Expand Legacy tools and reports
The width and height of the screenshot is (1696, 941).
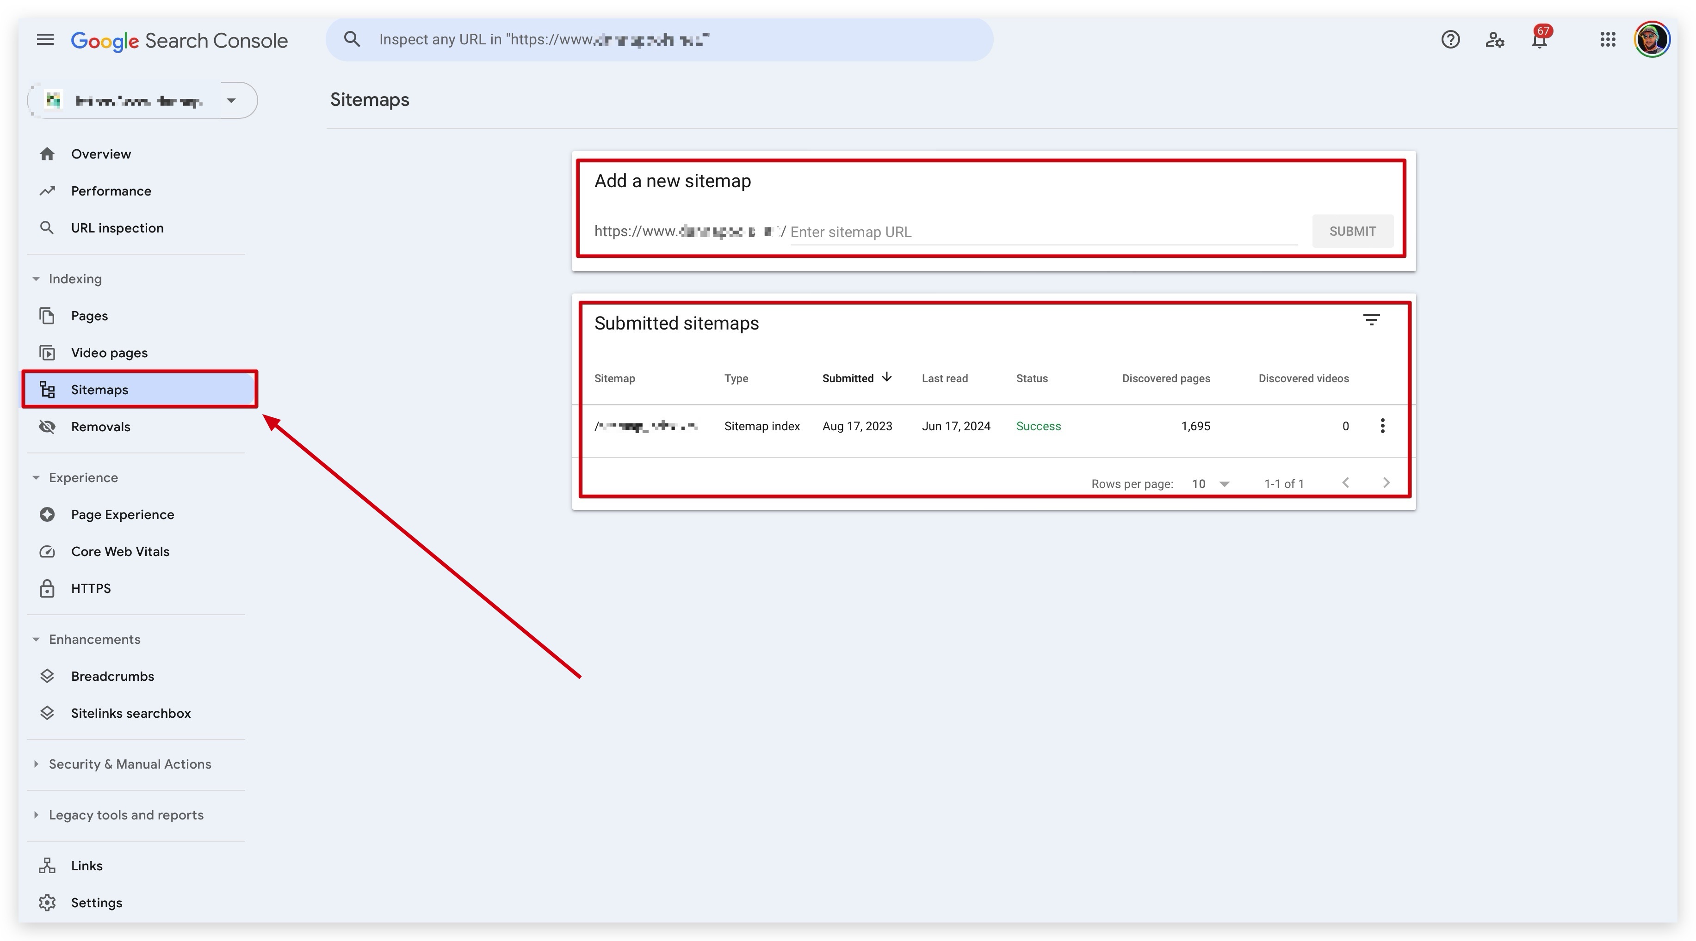point(36,815)
